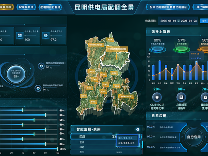Click the 富民县 map label
The width and height of the screenshot is (208, 156).
(x=92, y=71)
